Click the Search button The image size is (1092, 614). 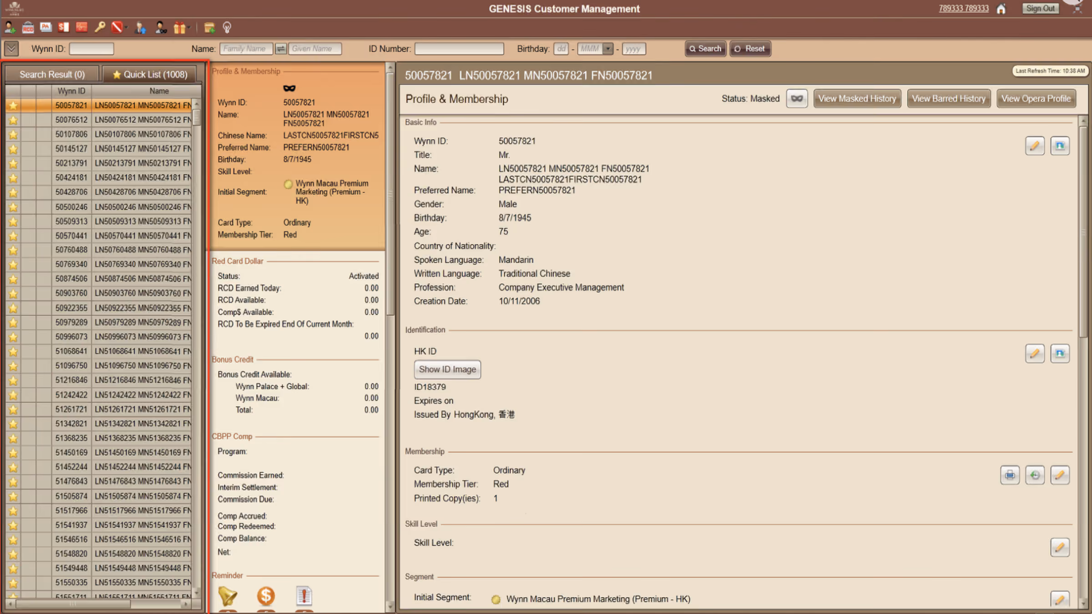tap(705, 49)
